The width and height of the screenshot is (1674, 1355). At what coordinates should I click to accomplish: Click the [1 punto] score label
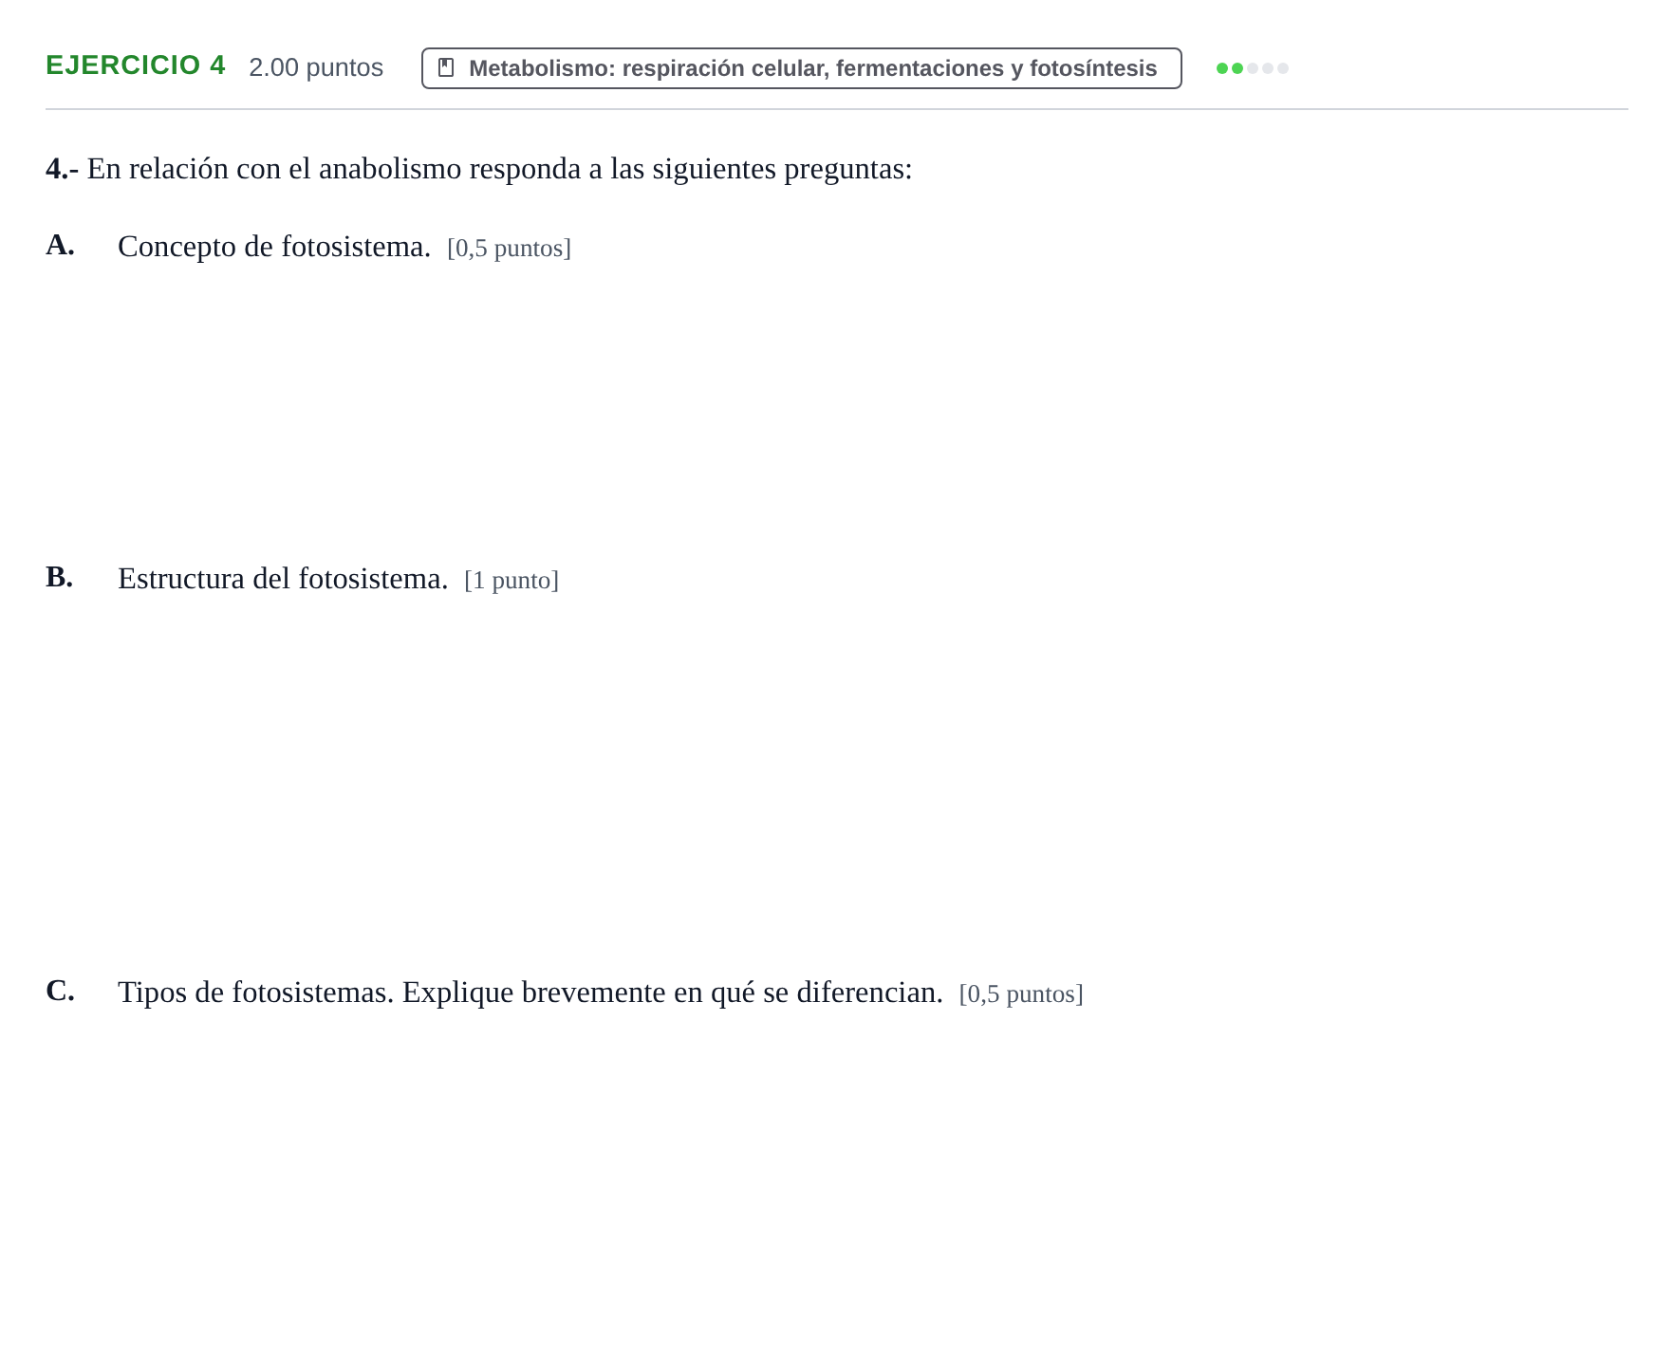click(x=512, y=580)
